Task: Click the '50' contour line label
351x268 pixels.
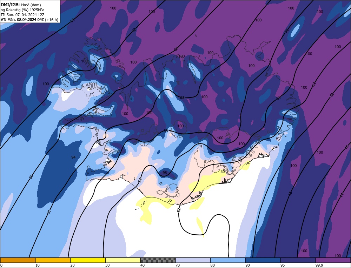Action: coord(332,95)
